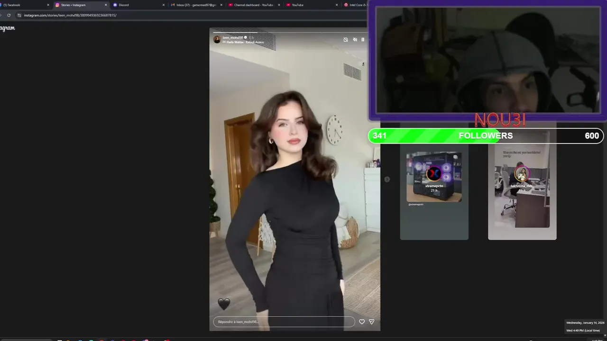
Task: Close the Facebook tab
Action: 48,5
